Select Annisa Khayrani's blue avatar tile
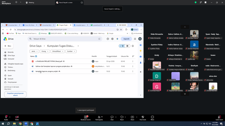The image size is (225, 126). [x=194, y=44]
